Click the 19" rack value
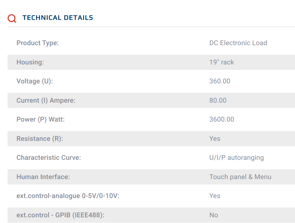 coord(222,62)
